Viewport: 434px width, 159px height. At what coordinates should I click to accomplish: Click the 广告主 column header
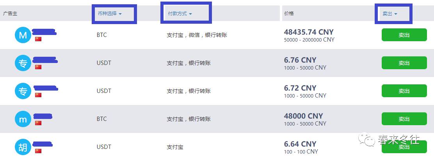[x=10, y=14]
